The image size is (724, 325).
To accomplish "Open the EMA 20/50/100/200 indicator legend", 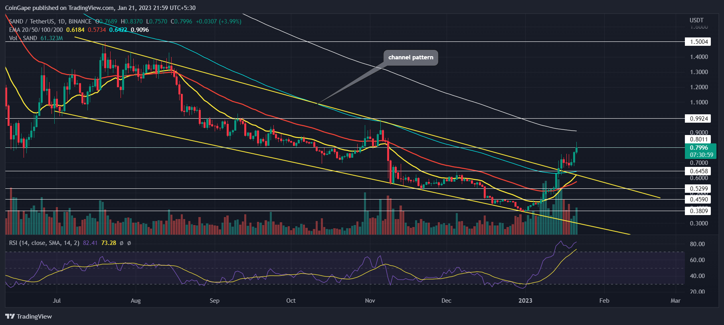I will (x=36, y=30).
